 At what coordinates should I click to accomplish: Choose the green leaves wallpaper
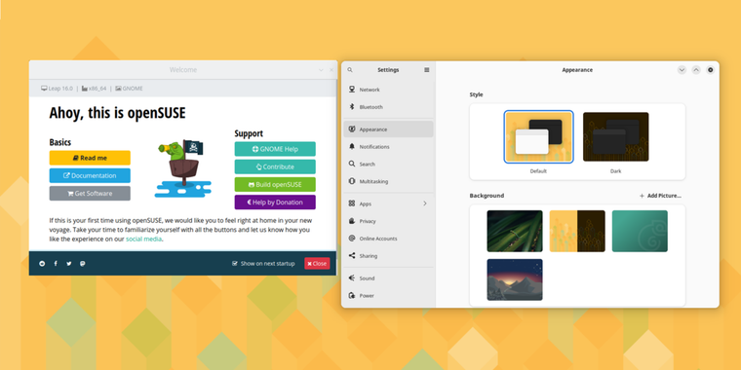[515, 231]
